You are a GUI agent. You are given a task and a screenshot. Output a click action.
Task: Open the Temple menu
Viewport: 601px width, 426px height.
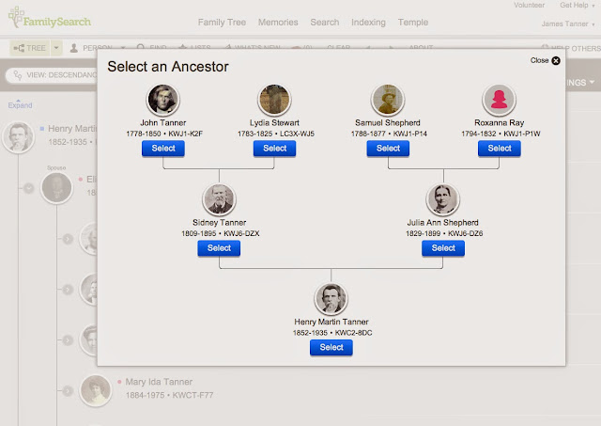(413, 23)
